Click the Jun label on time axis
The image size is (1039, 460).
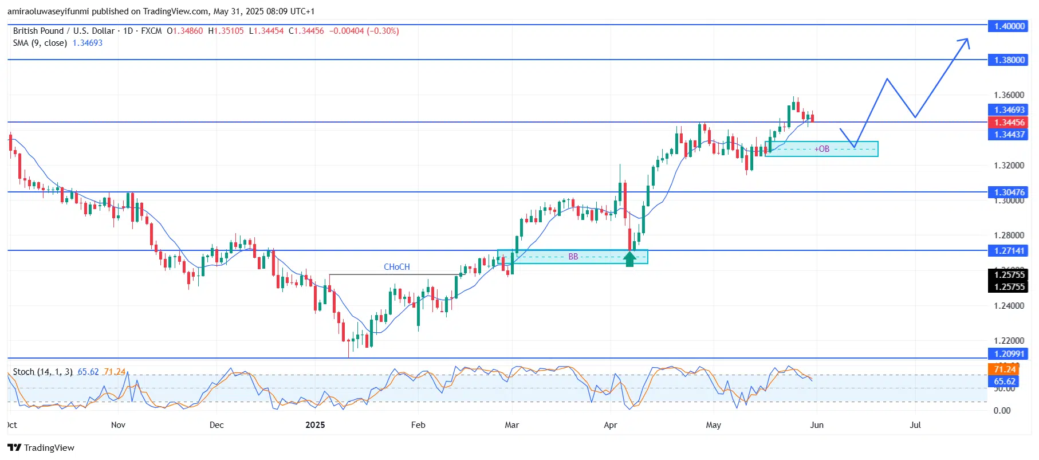pyautogui.click(x=817, y=425)
